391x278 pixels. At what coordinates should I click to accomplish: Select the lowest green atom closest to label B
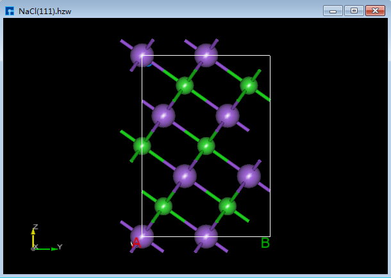click(x=228, y=206)
